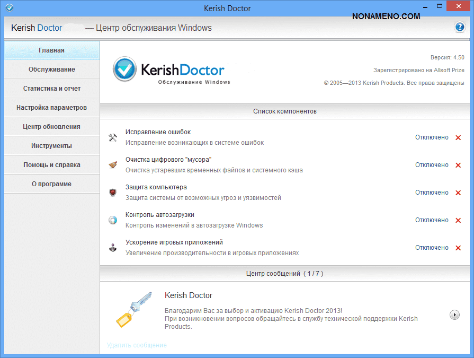Click Отключено status for Очистка цифрового мусора

coord(432,165)
